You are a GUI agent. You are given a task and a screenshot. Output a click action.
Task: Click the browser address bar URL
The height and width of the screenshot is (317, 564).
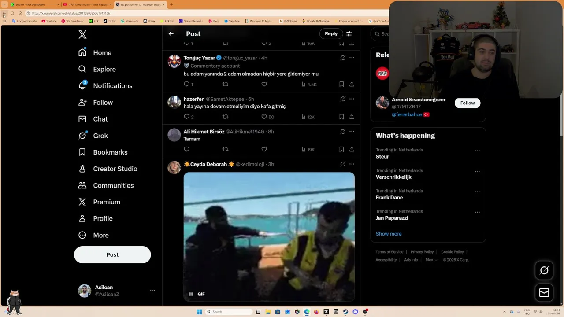(70, 13)
